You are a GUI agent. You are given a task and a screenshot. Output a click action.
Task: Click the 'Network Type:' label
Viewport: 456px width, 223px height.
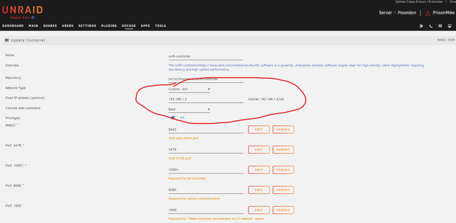click(x=16, y=88)
